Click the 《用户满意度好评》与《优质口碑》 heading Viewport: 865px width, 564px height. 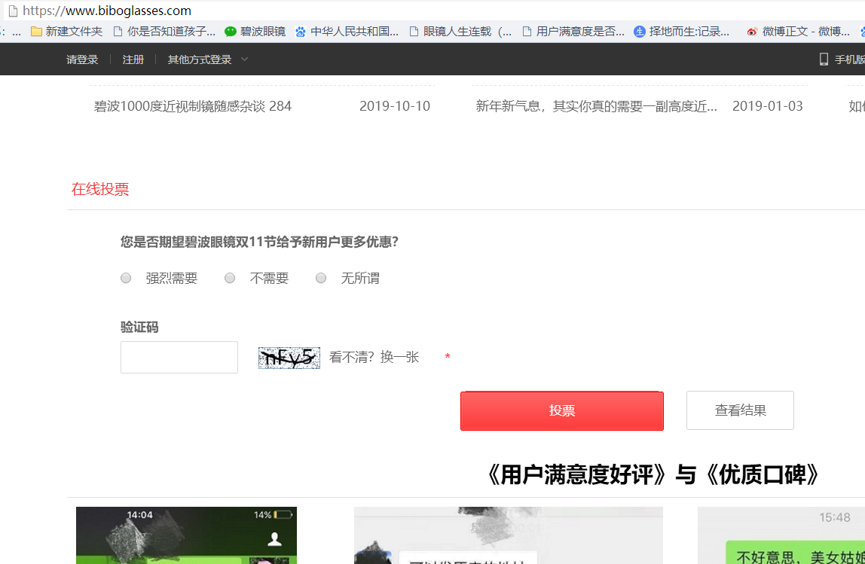(x=652, y=474)
